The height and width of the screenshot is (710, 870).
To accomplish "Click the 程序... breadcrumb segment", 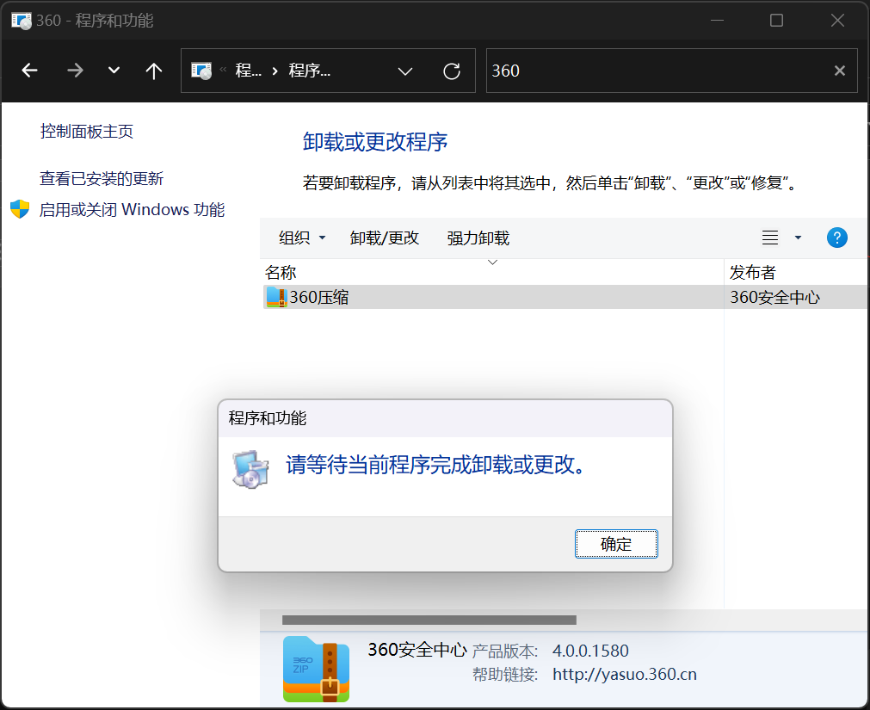I will pyautogui.click(x=309, y=71).
